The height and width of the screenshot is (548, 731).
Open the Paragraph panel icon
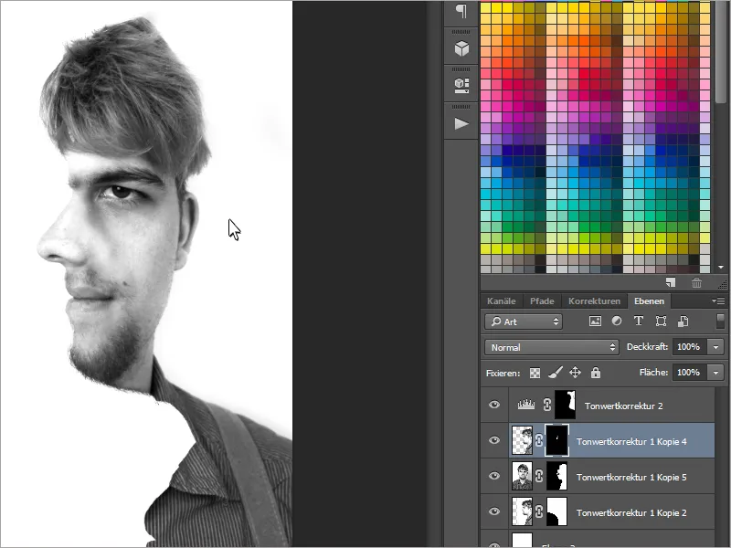[461, 12]
